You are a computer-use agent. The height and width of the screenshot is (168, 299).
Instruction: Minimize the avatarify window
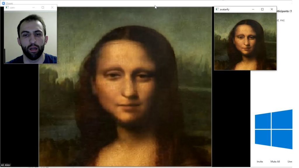click(x=253, y=9)
